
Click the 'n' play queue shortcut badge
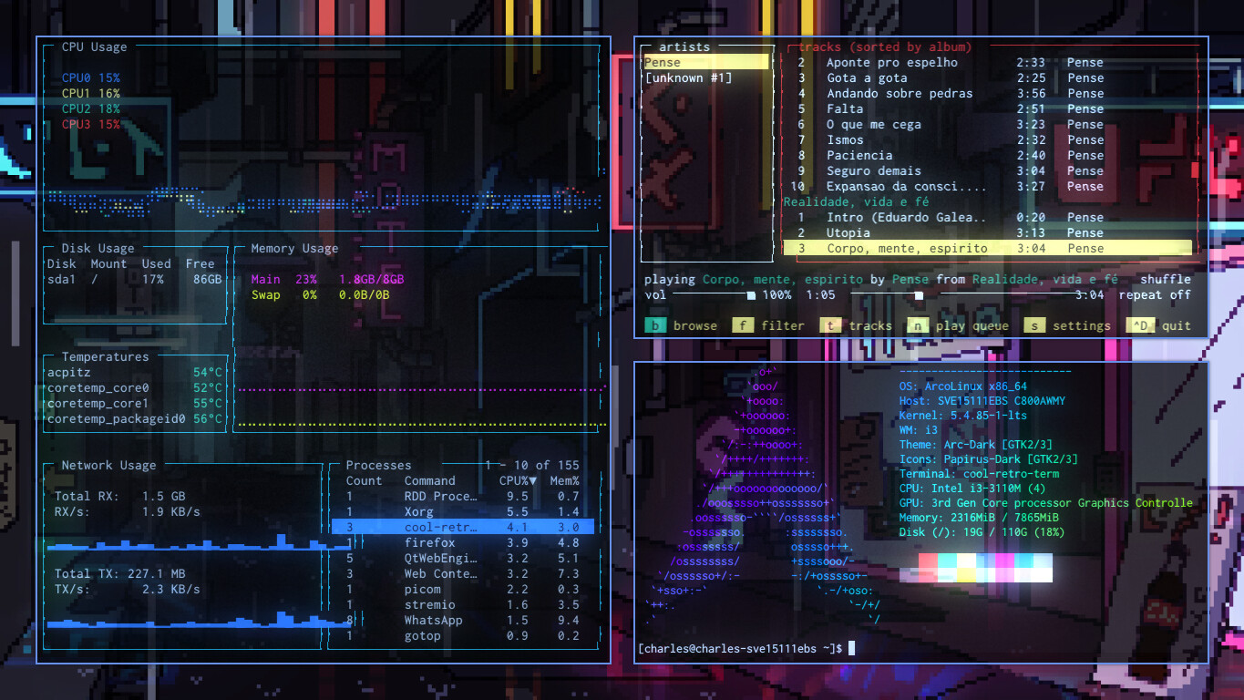click(918, 325)
